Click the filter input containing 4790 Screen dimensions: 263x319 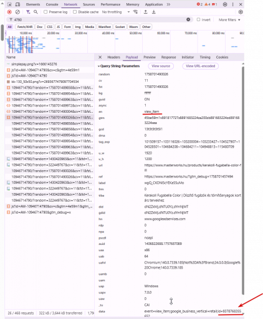(100, 19)
